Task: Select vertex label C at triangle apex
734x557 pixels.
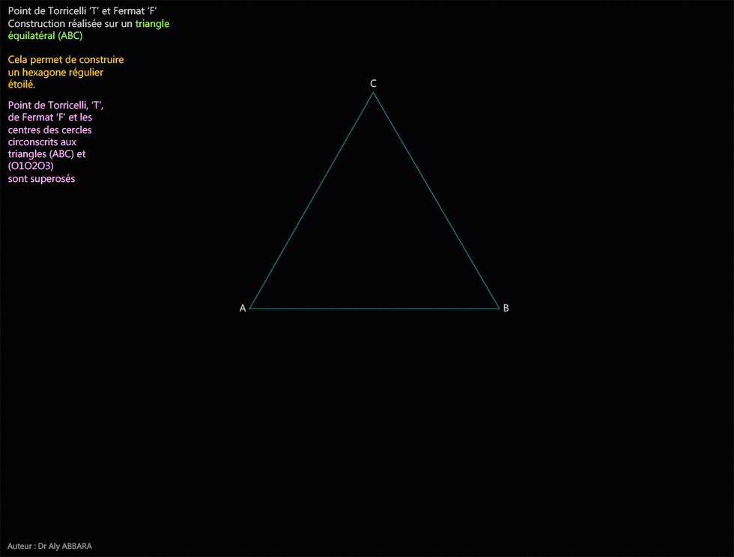Action: [373, 82]
